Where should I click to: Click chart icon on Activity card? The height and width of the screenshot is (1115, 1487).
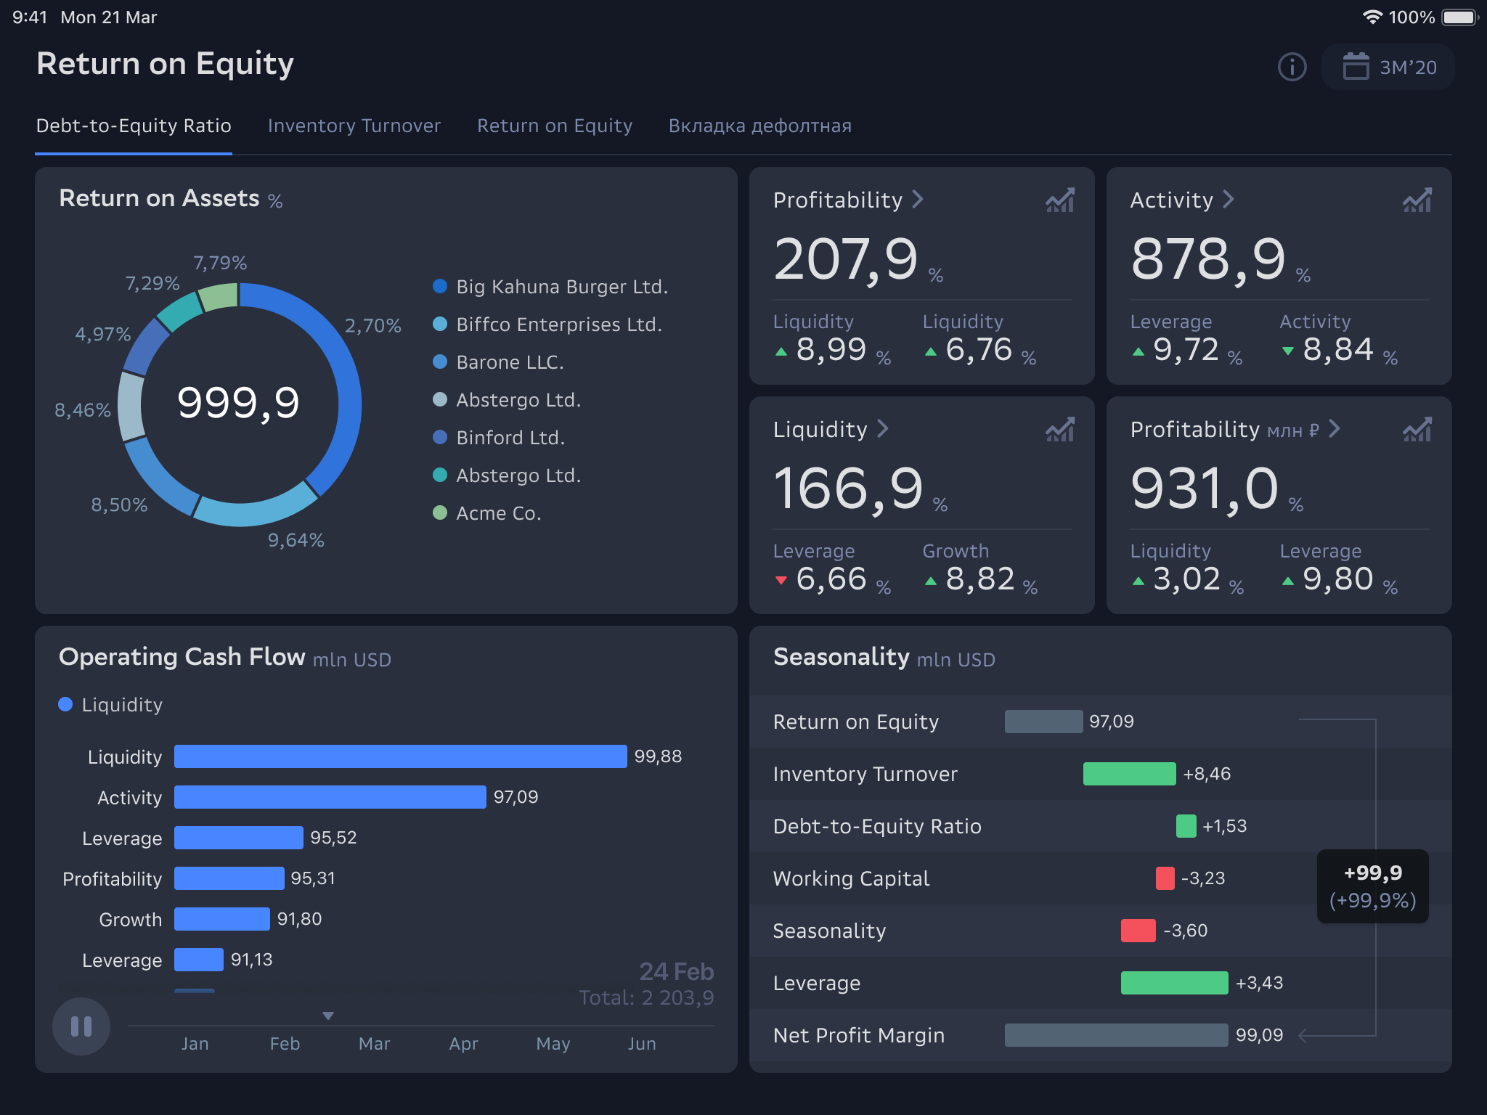click(1417, 200)
